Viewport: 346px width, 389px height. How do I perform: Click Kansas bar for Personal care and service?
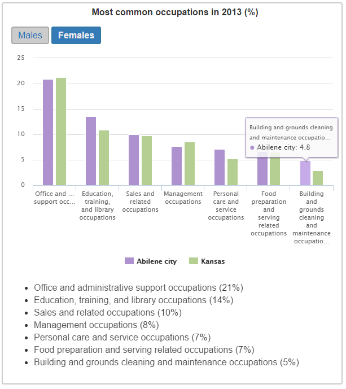pyautogui.click(x=233, y=172)
